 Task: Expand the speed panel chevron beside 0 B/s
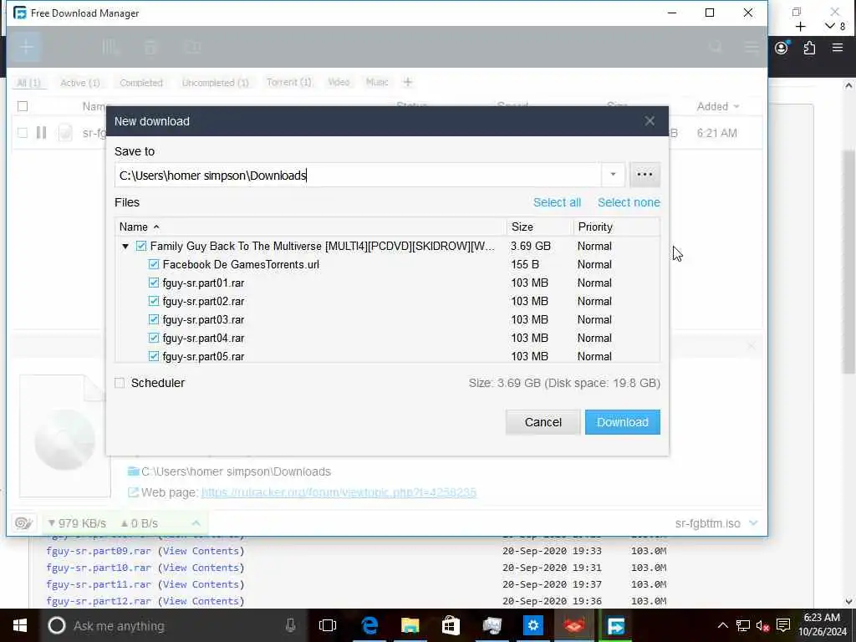(196, 523)
